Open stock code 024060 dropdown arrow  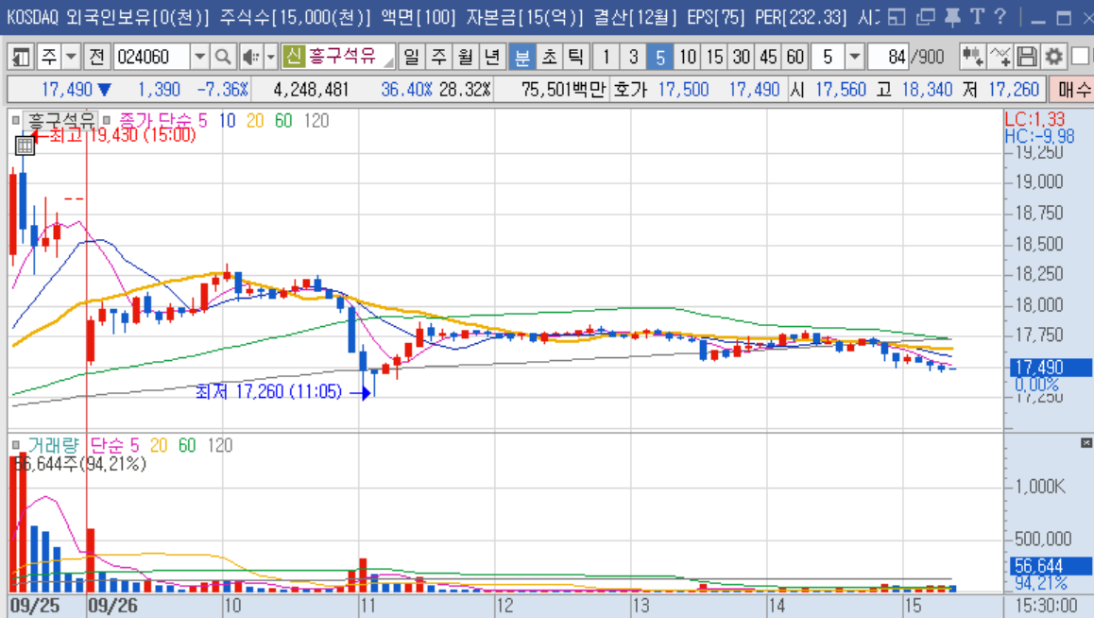[x=199, y=57]
